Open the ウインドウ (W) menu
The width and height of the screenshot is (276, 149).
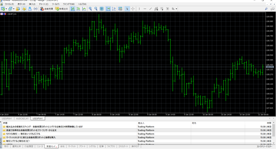pyautogui.click(x=69, y=4)
